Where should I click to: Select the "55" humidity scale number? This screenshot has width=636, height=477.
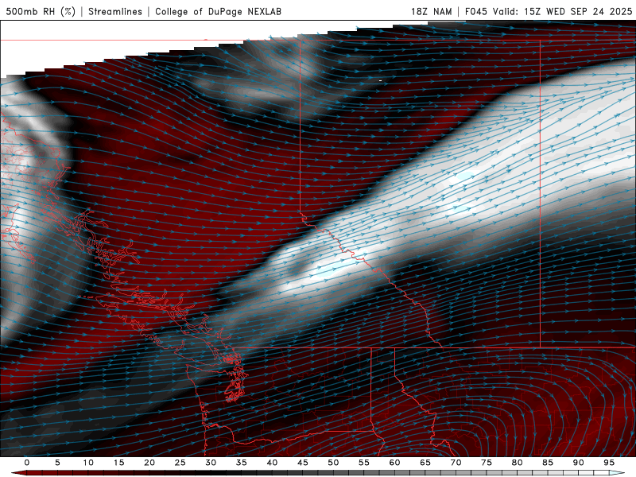364,463
